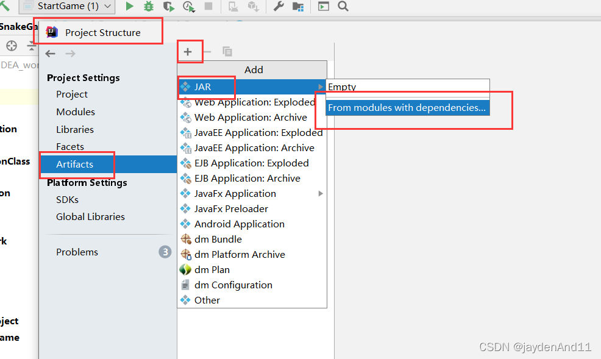This screenshot has height=359, width=601.
Task: Choose Web Application: Exploded
Action: pyautogui.click(x=252, y=102)
